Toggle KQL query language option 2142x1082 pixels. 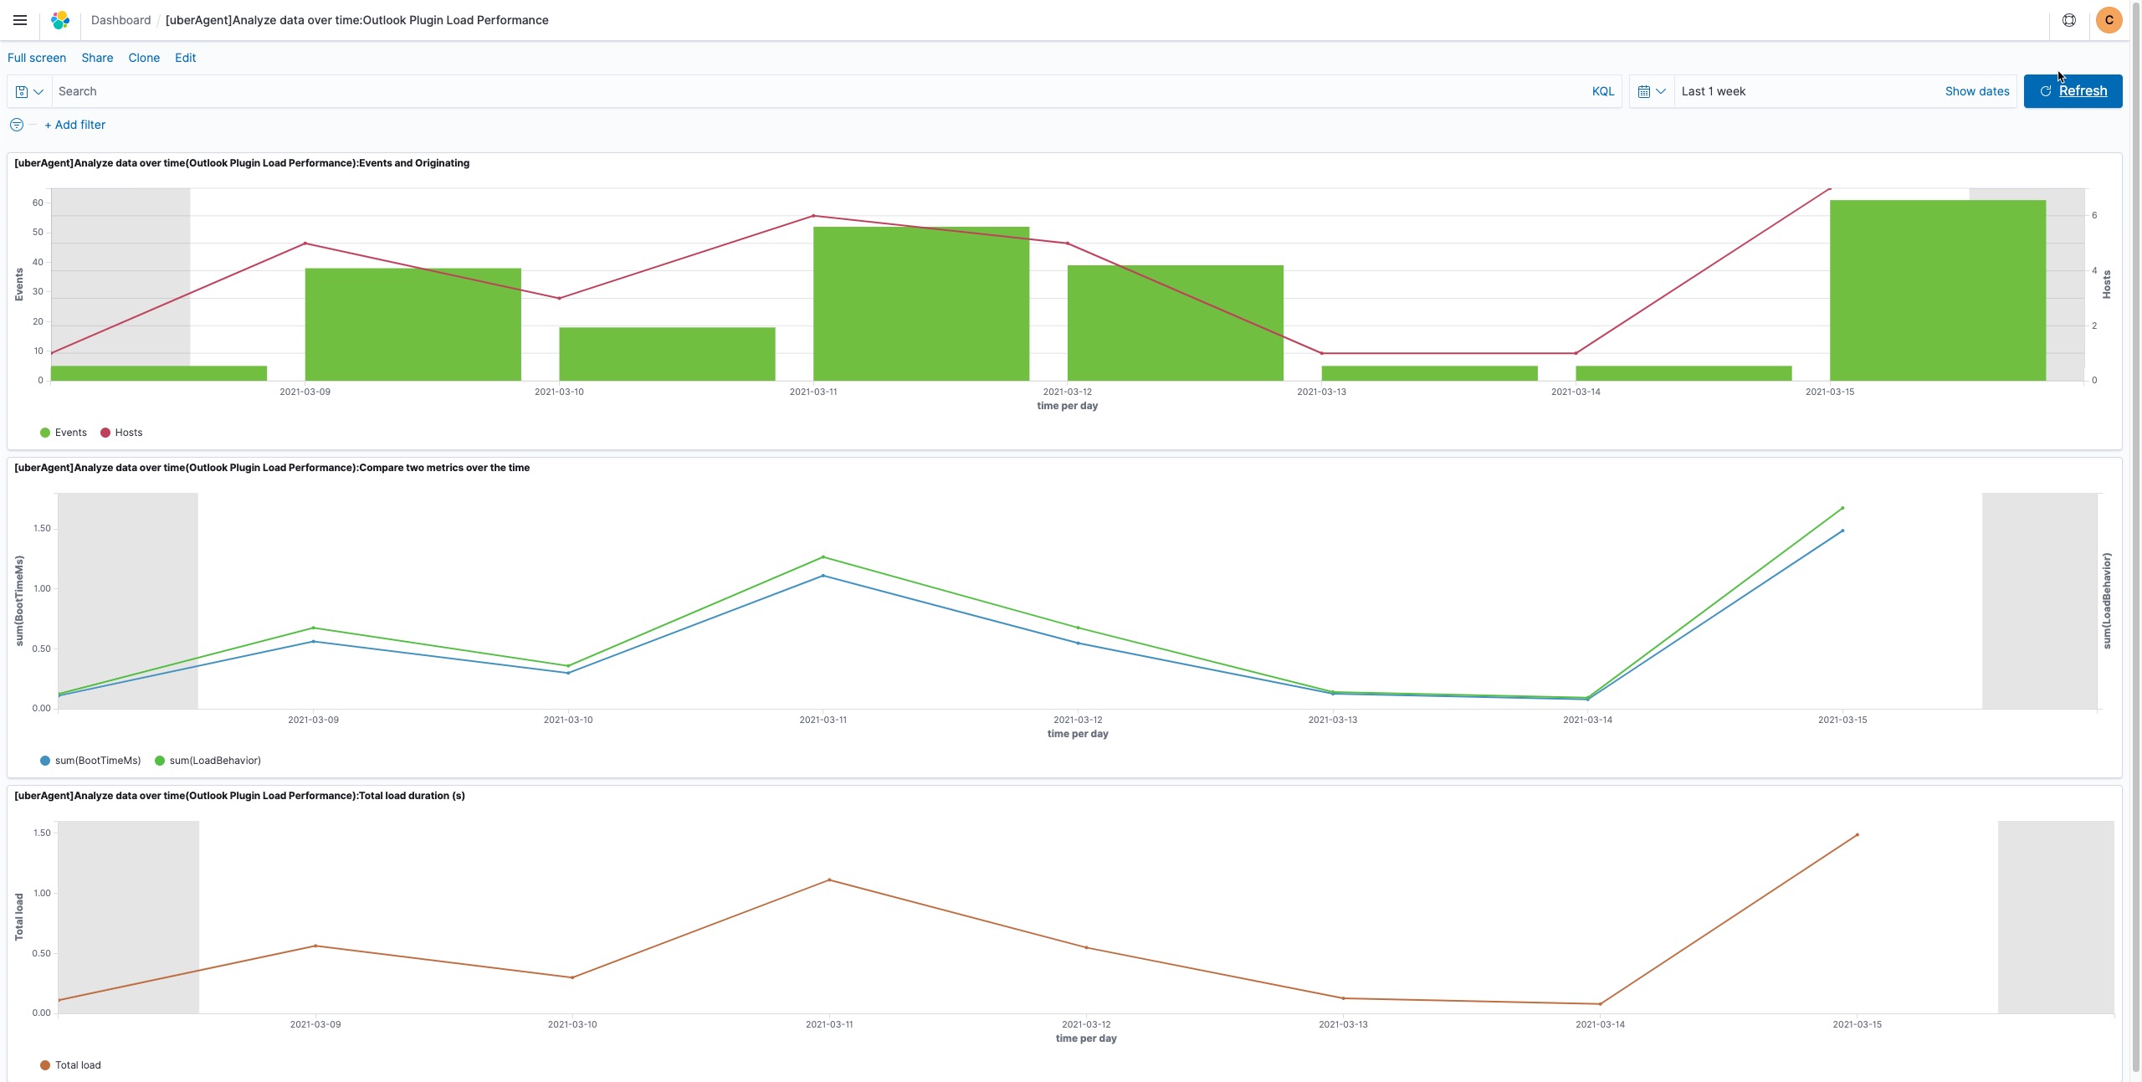[1602, 91]
